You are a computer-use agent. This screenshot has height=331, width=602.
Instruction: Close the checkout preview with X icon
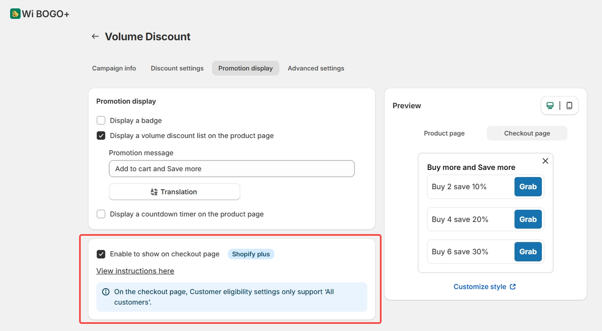[545, 161]
